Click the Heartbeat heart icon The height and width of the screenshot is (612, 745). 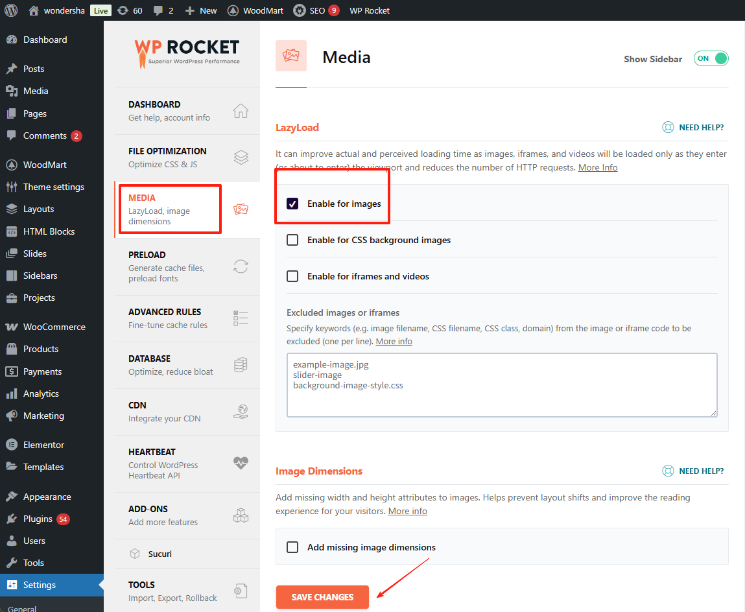(241, 463)
